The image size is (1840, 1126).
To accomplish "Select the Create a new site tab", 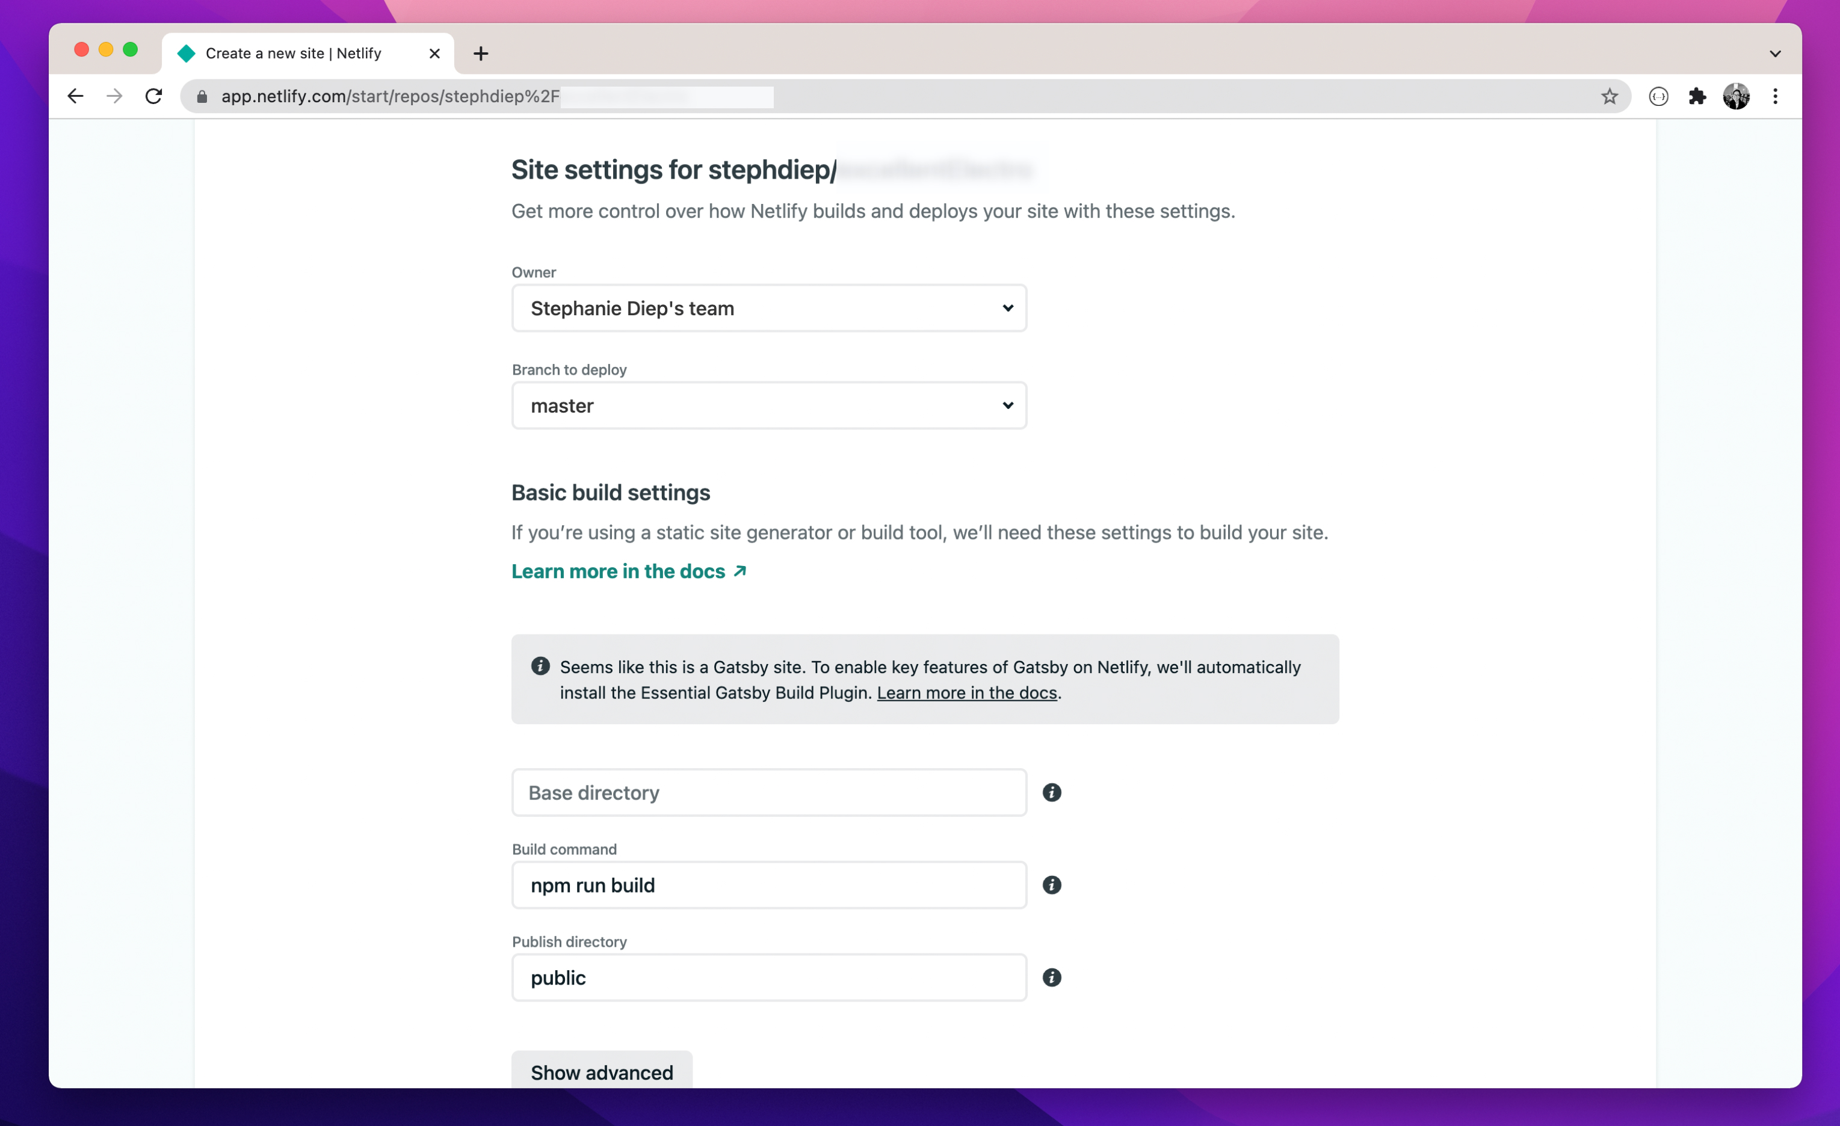I will point(294,53).
